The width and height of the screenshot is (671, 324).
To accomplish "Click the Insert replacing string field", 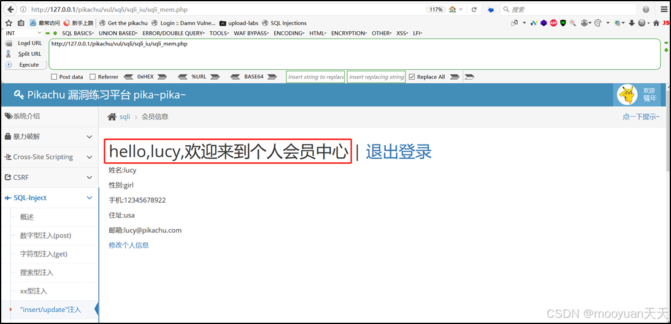I will [x=376, y=77].
